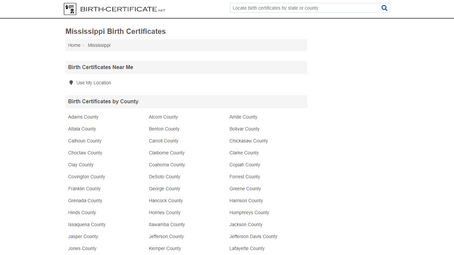Focus the state or county search field
Image resolution: width=454 pixels, height=255 pixels.
tap(305, 8)
